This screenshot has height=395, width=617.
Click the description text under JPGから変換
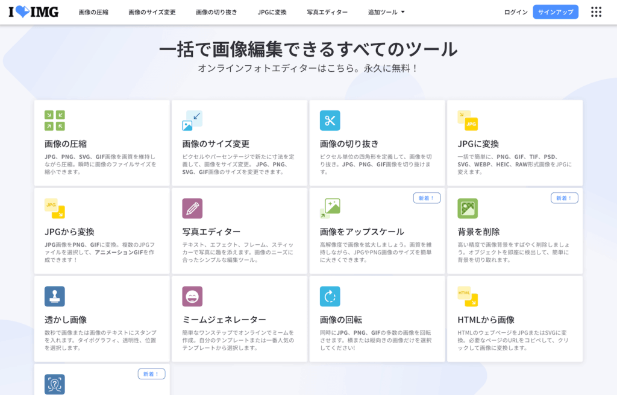pos(100,252)
